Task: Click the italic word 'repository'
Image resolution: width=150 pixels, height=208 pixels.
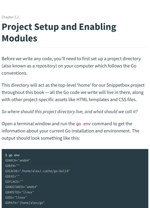Action: pyautogui.click(x=46, y=66)
